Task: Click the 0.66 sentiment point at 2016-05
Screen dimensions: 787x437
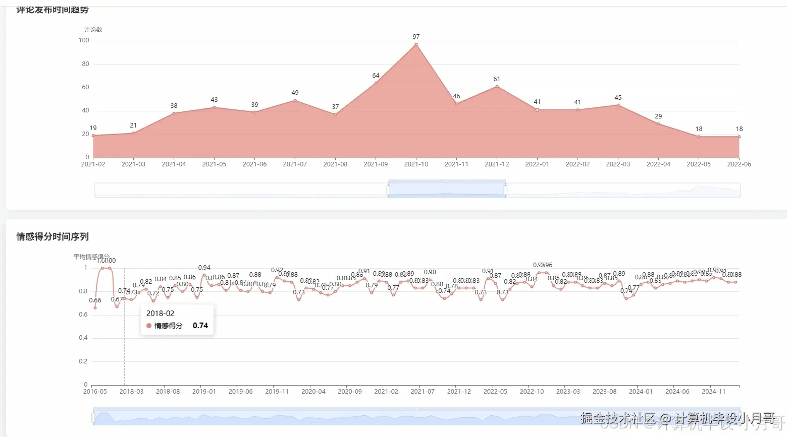Action: 95,308
